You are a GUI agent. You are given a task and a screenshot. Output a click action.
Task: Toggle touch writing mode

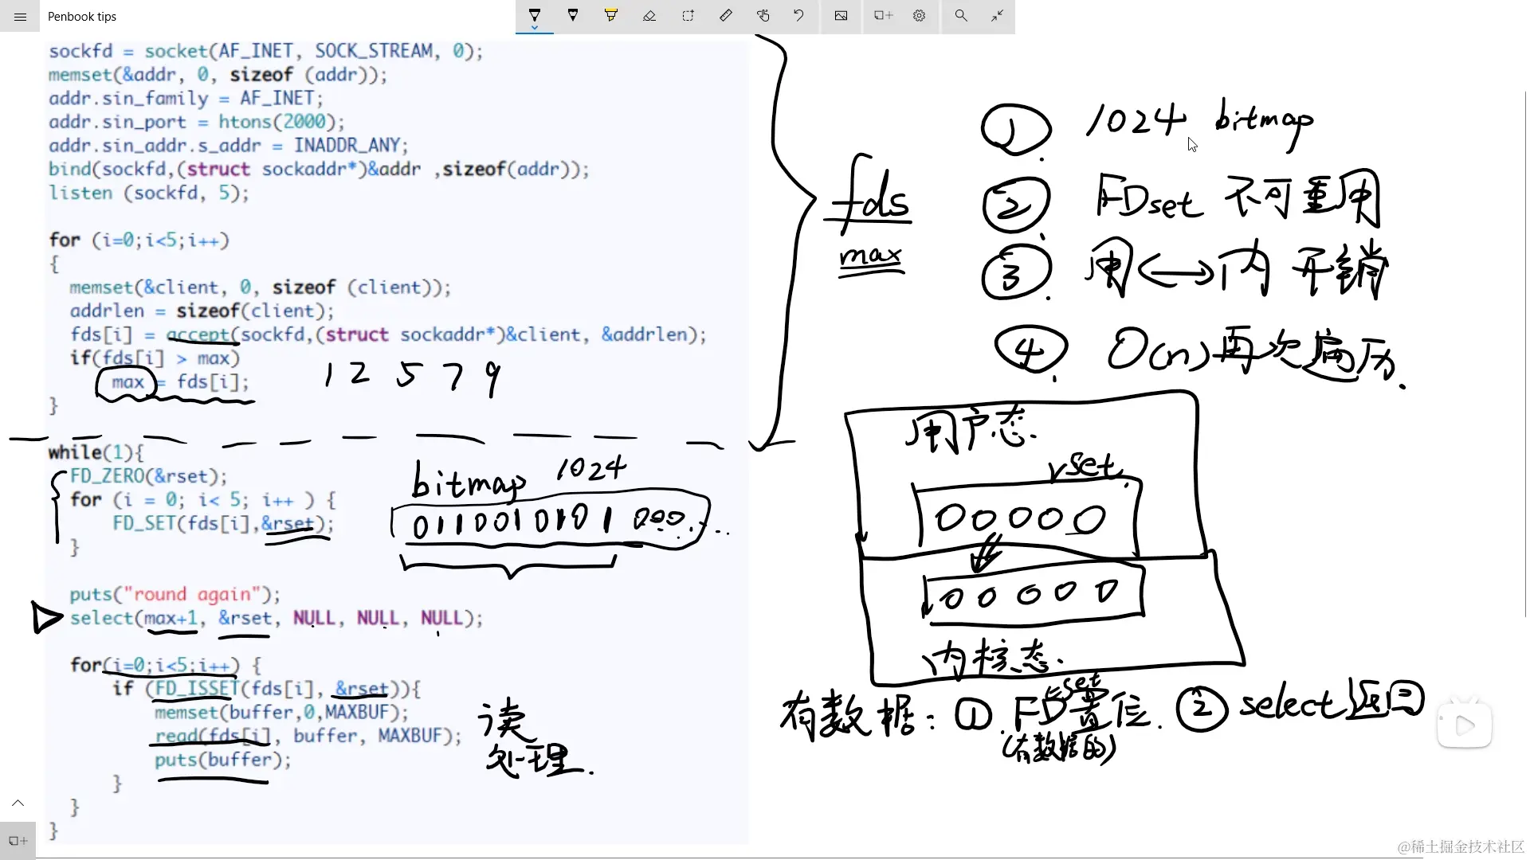coord(763,15)
